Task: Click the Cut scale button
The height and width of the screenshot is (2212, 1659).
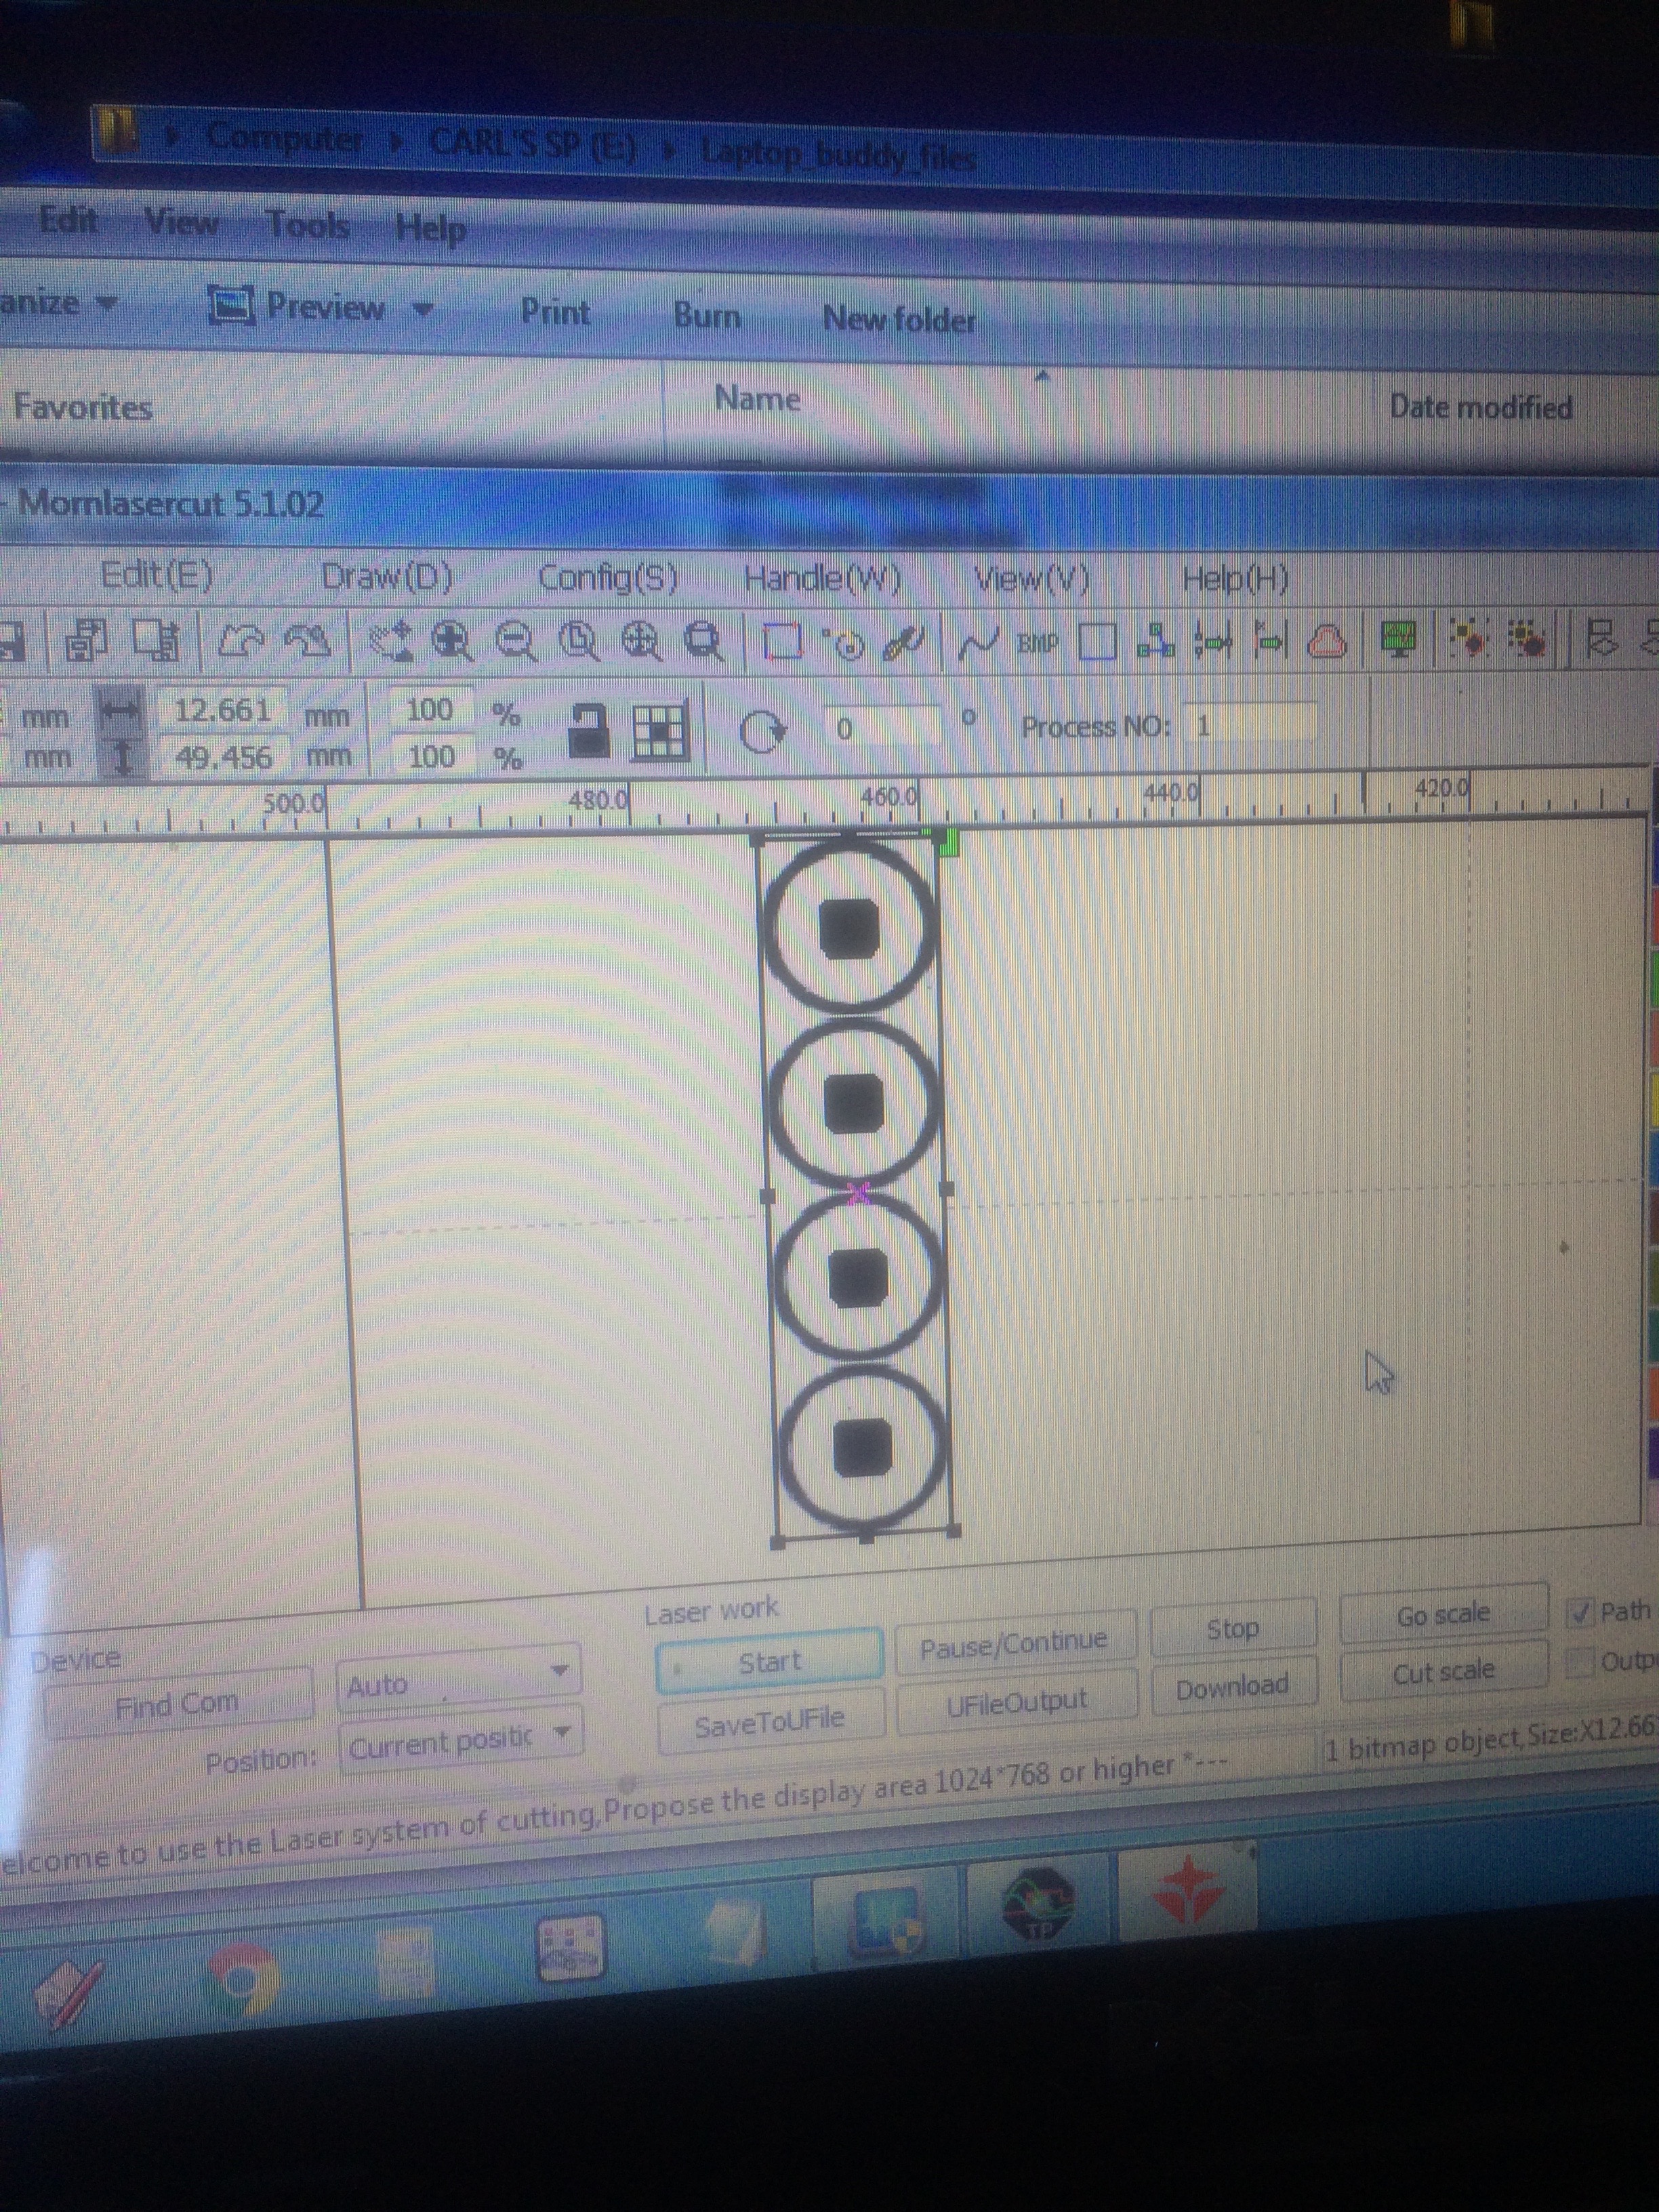Action: click(1443, 1671)
